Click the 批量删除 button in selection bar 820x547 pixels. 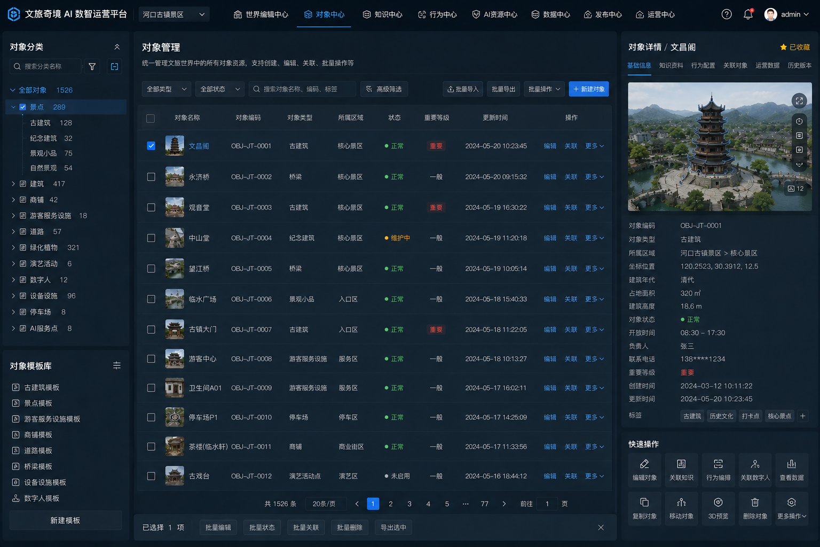350,527
